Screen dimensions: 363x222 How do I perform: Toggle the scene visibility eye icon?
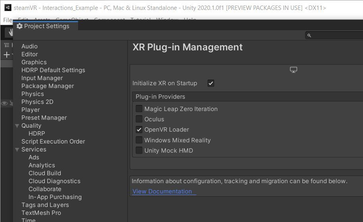point(4,103)
